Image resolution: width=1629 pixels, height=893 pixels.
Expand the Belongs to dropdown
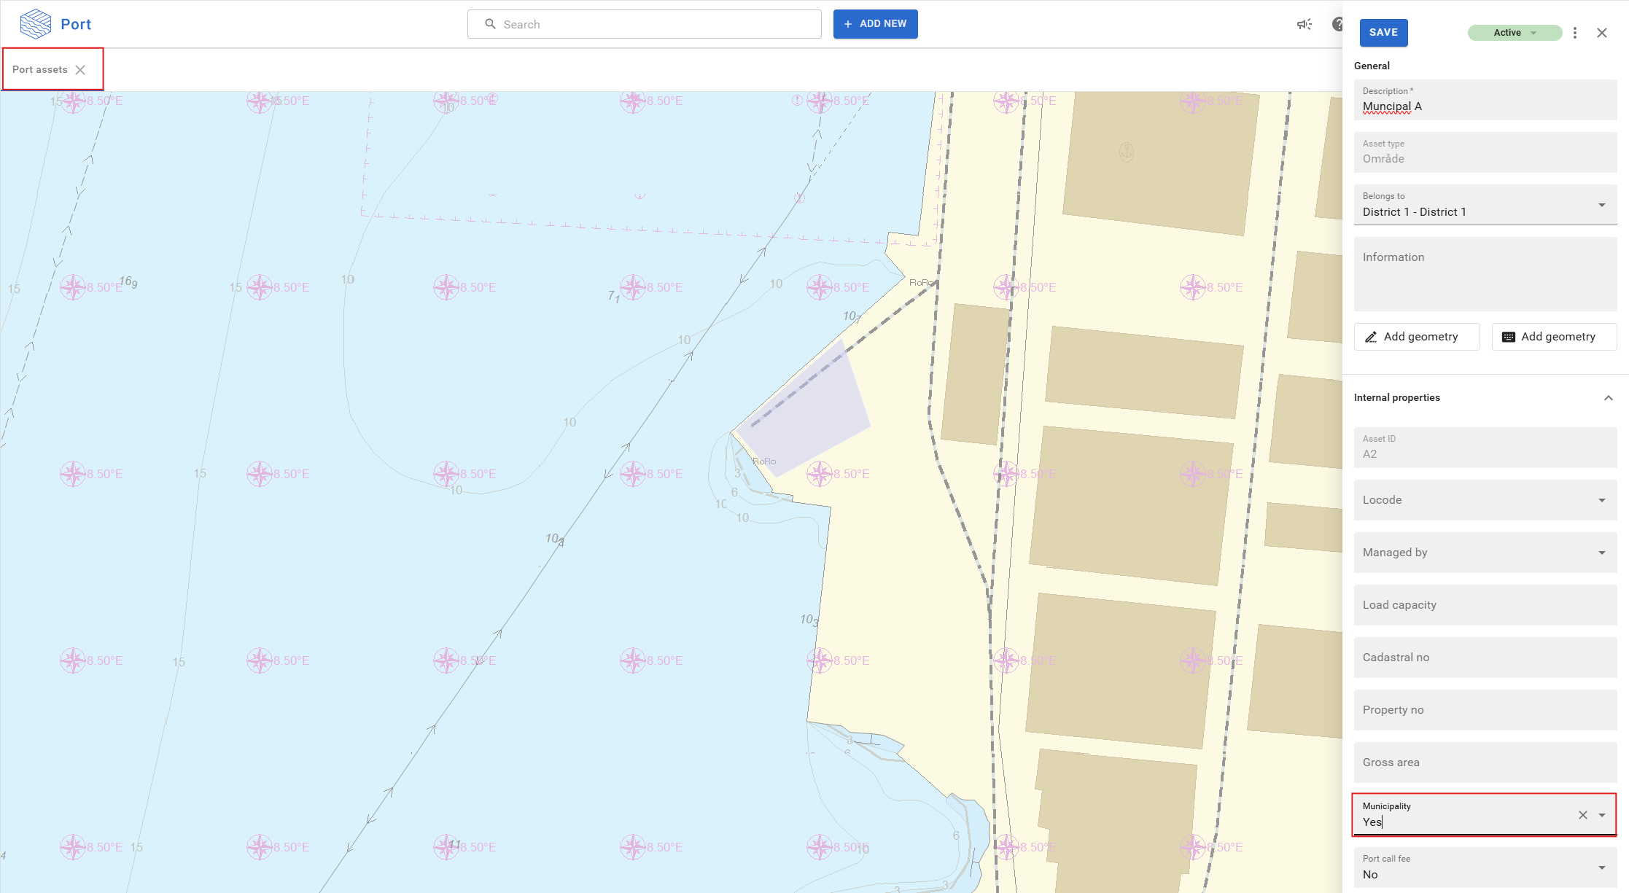pyautogui.click(x=1601, y=205)
